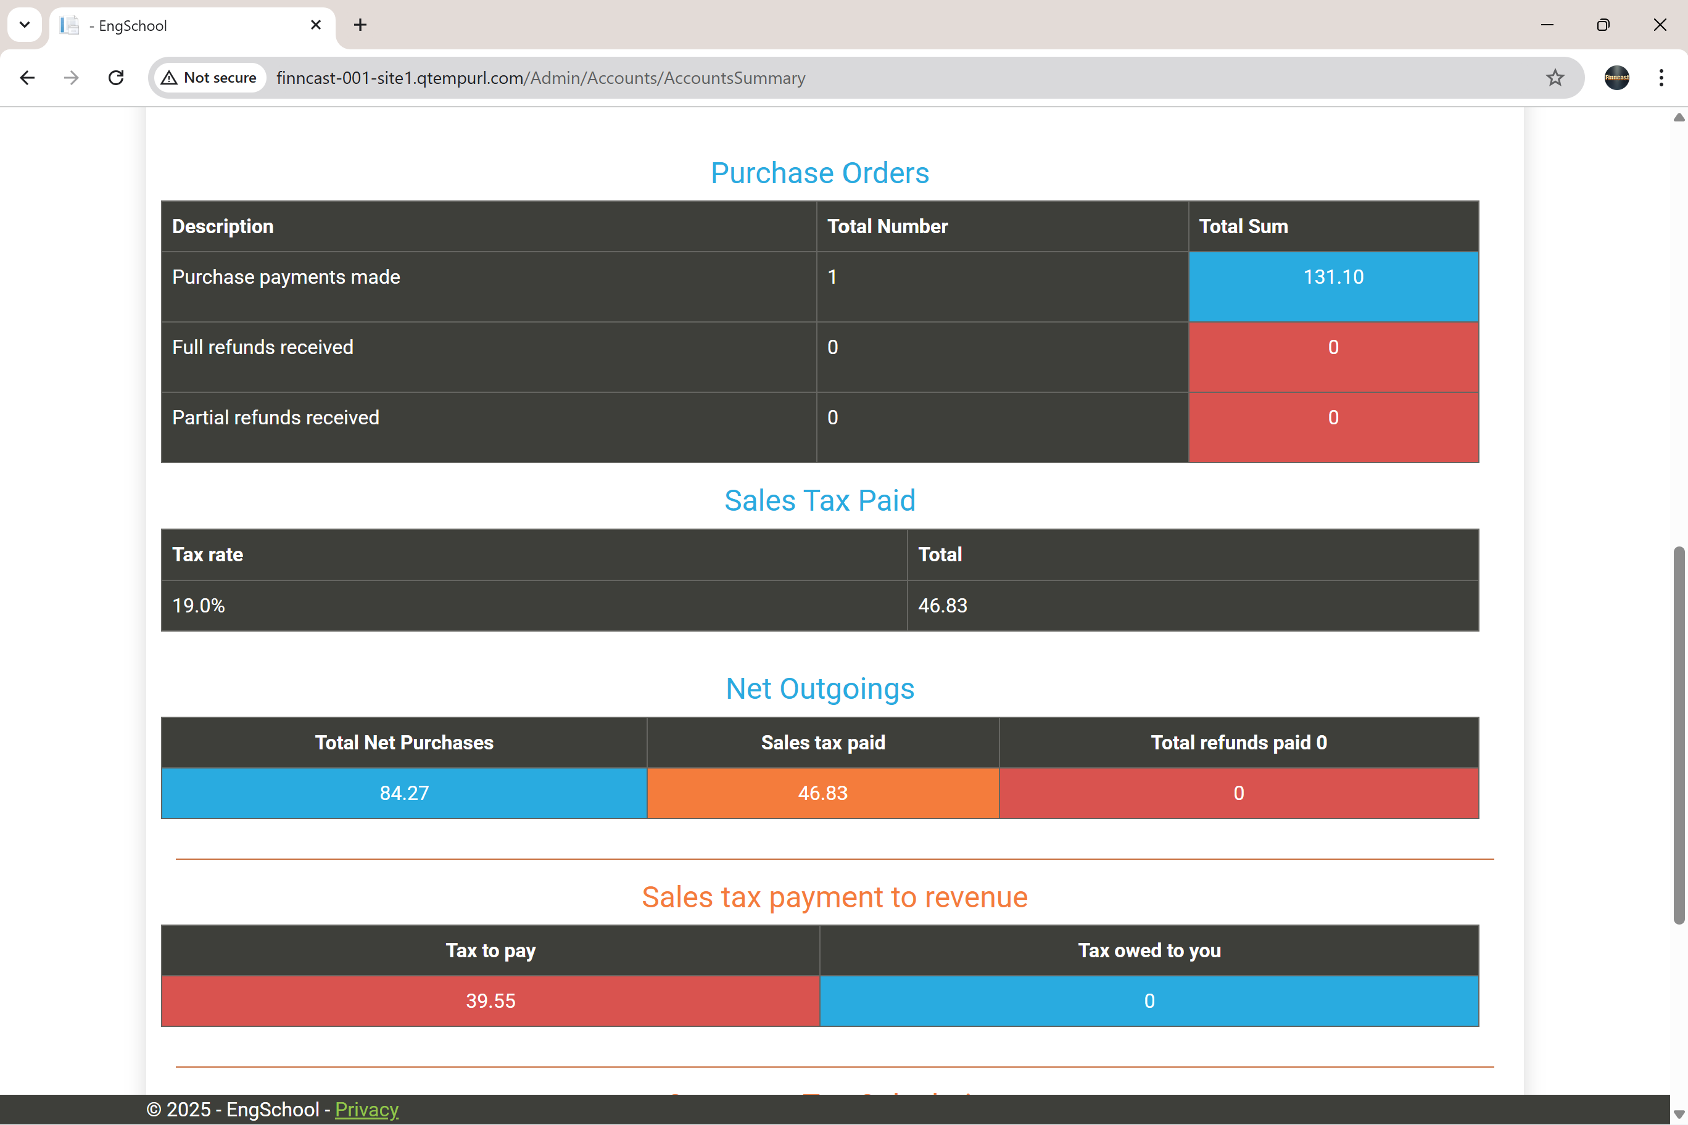This screenshot has width=1688, height=1125.
Task: Click the Purchase payments made row
Action: 286,277
